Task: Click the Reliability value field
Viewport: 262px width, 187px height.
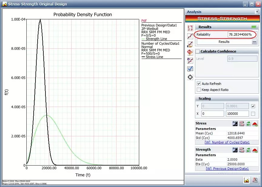Action: [x=242, y=34]
